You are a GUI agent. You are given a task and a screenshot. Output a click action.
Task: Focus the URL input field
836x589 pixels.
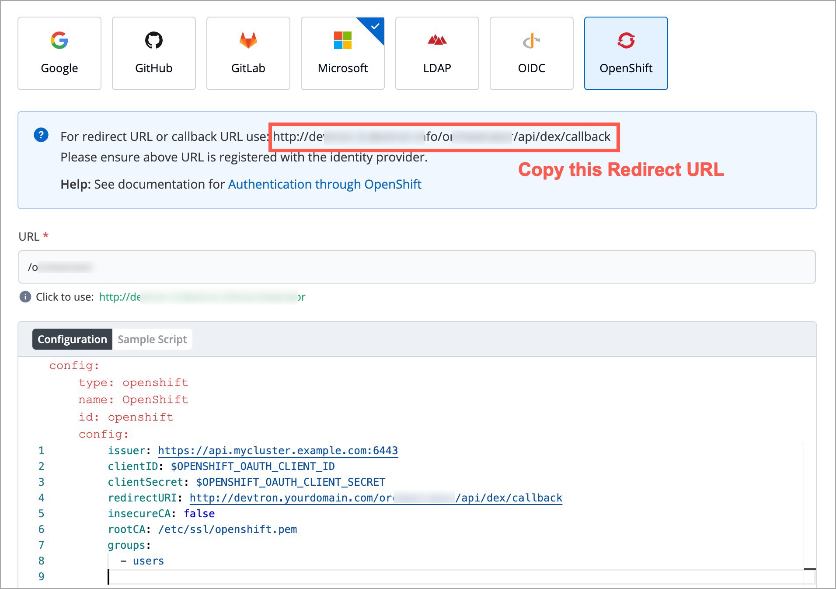coord(417,267)
